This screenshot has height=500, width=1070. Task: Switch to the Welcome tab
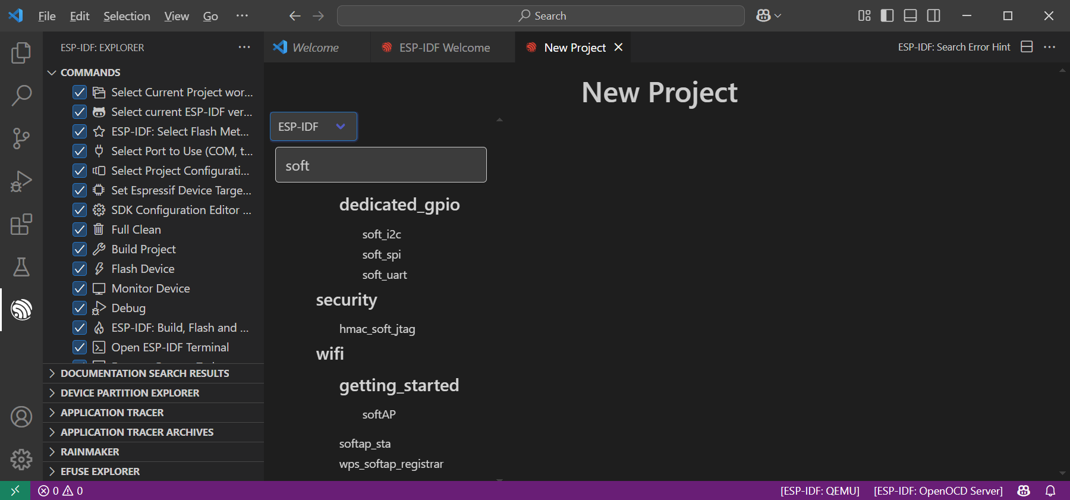coord(316,48)
